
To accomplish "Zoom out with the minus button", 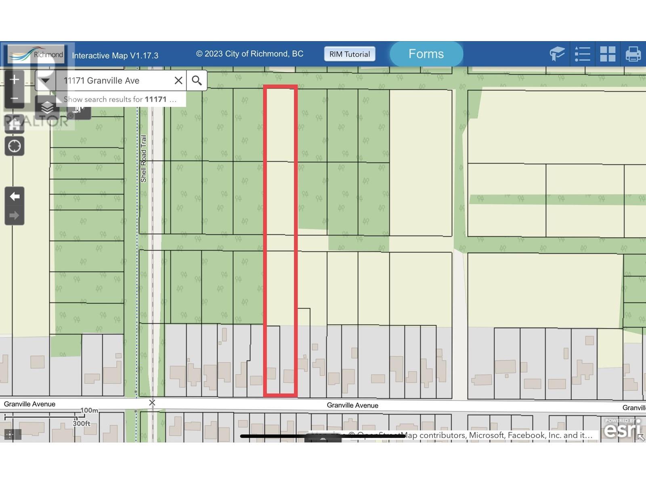I will pos(15,99).
